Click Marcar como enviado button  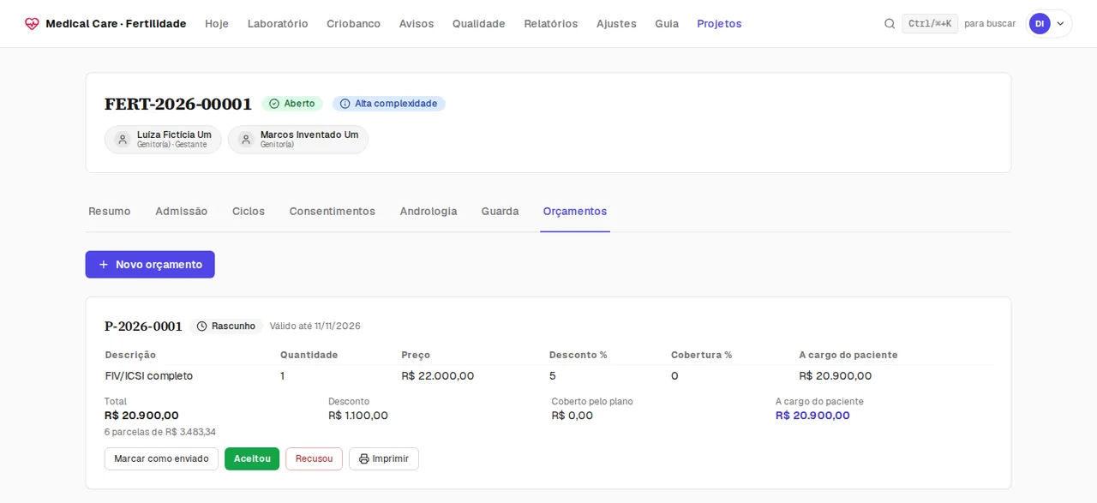(161, 459)
